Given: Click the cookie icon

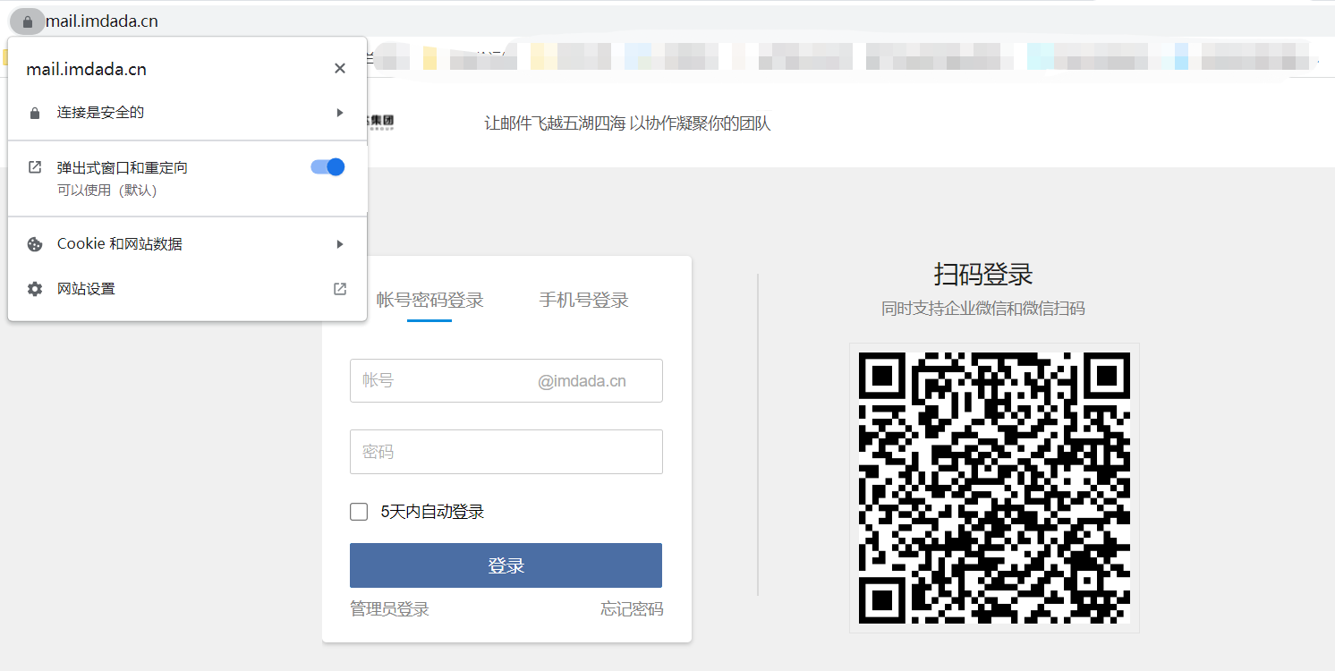Looking at the screenshot, I should (35, 244).
